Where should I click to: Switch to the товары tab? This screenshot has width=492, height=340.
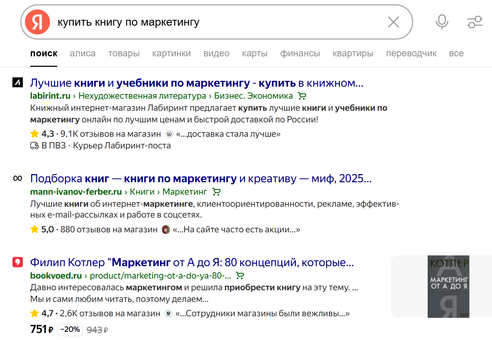coord(124,53)
